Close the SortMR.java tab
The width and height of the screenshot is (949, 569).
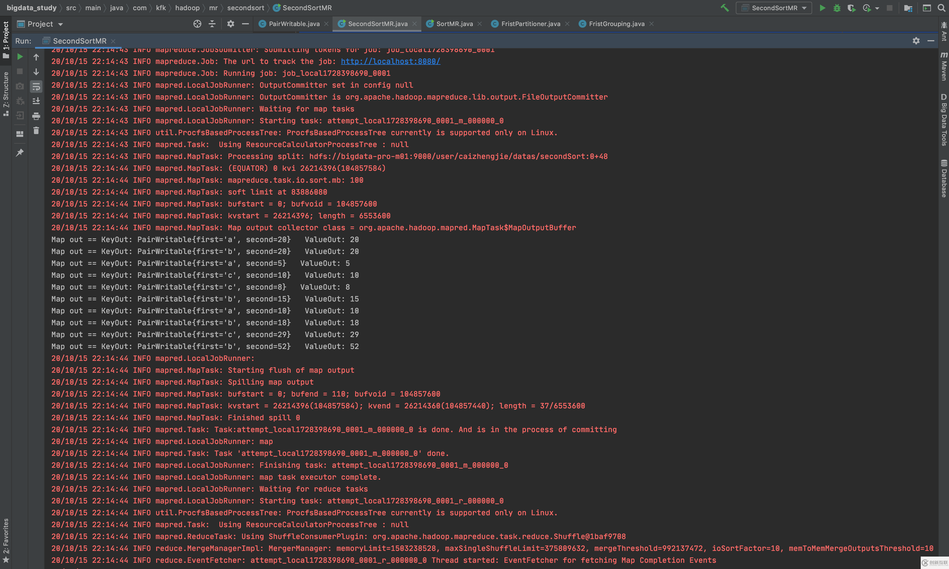point(480,24)
